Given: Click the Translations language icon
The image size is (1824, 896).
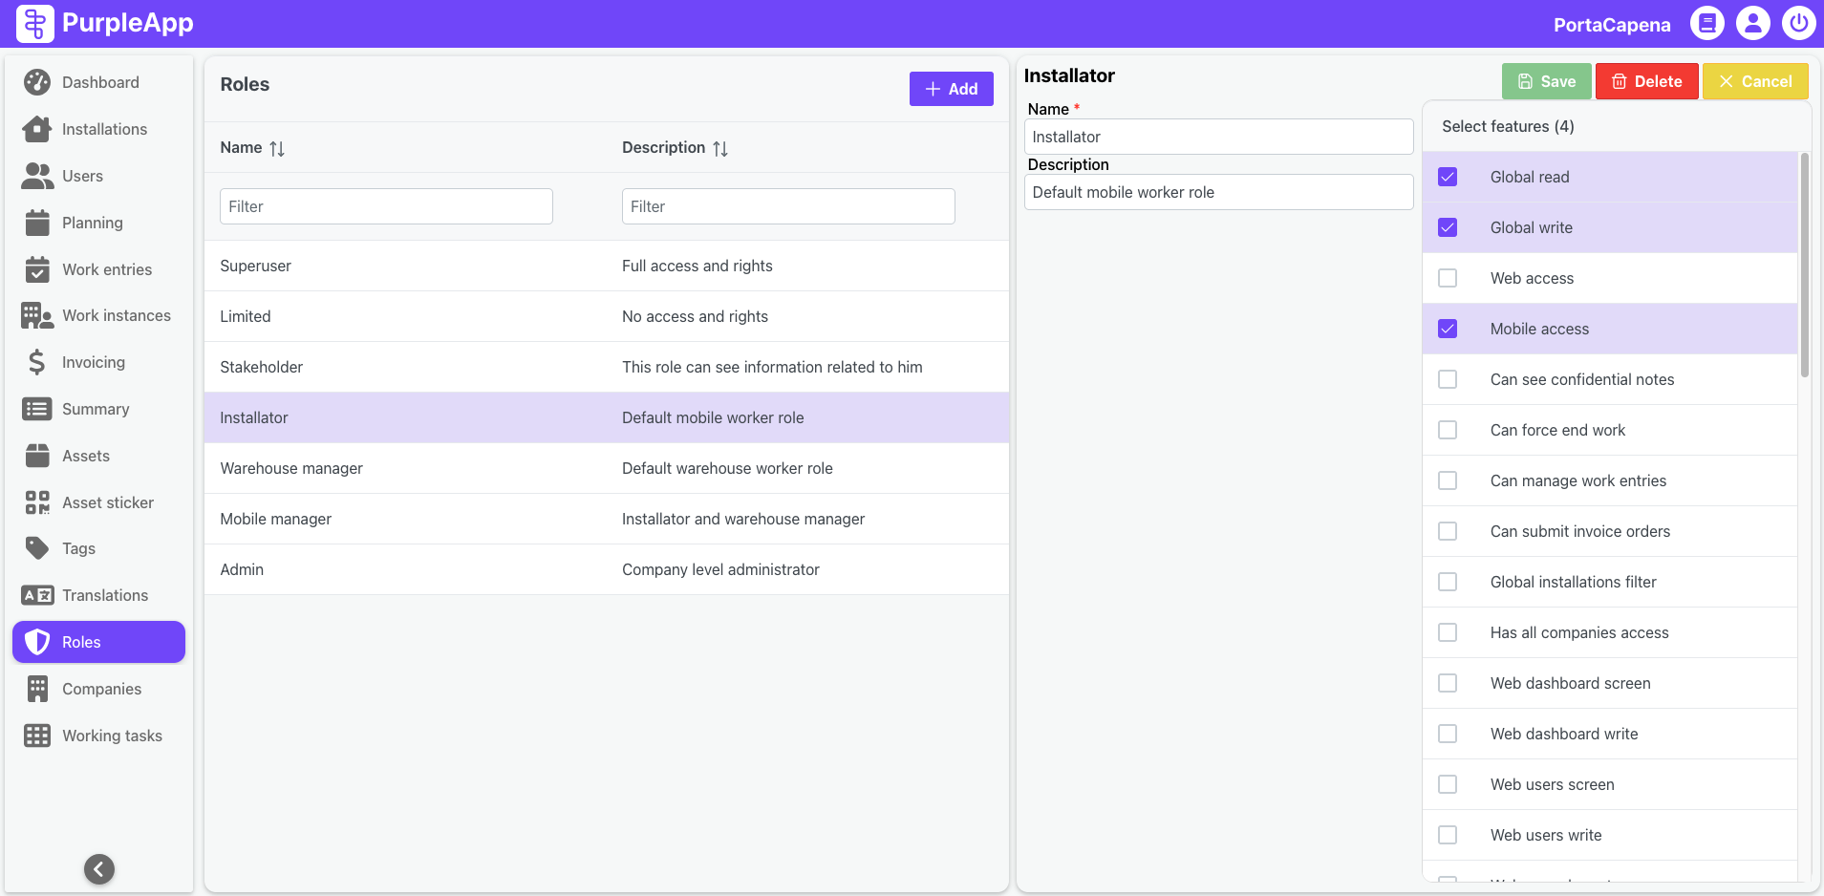Looking at the screenshot, I should (36, 595).
